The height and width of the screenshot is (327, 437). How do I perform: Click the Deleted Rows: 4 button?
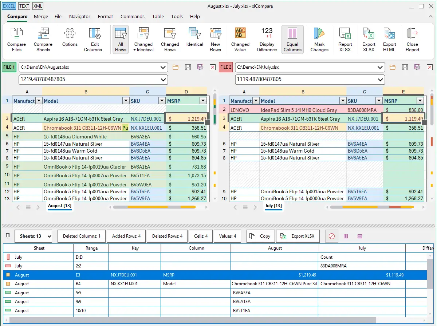(x=167, y=236)
